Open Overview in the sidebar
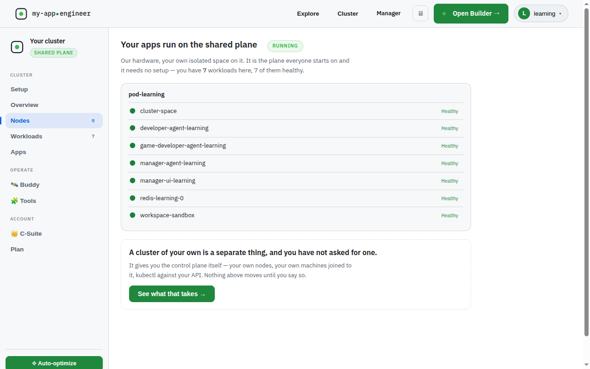Image resolution: width=590 pixels, height=369 pixels. point(54,105)
